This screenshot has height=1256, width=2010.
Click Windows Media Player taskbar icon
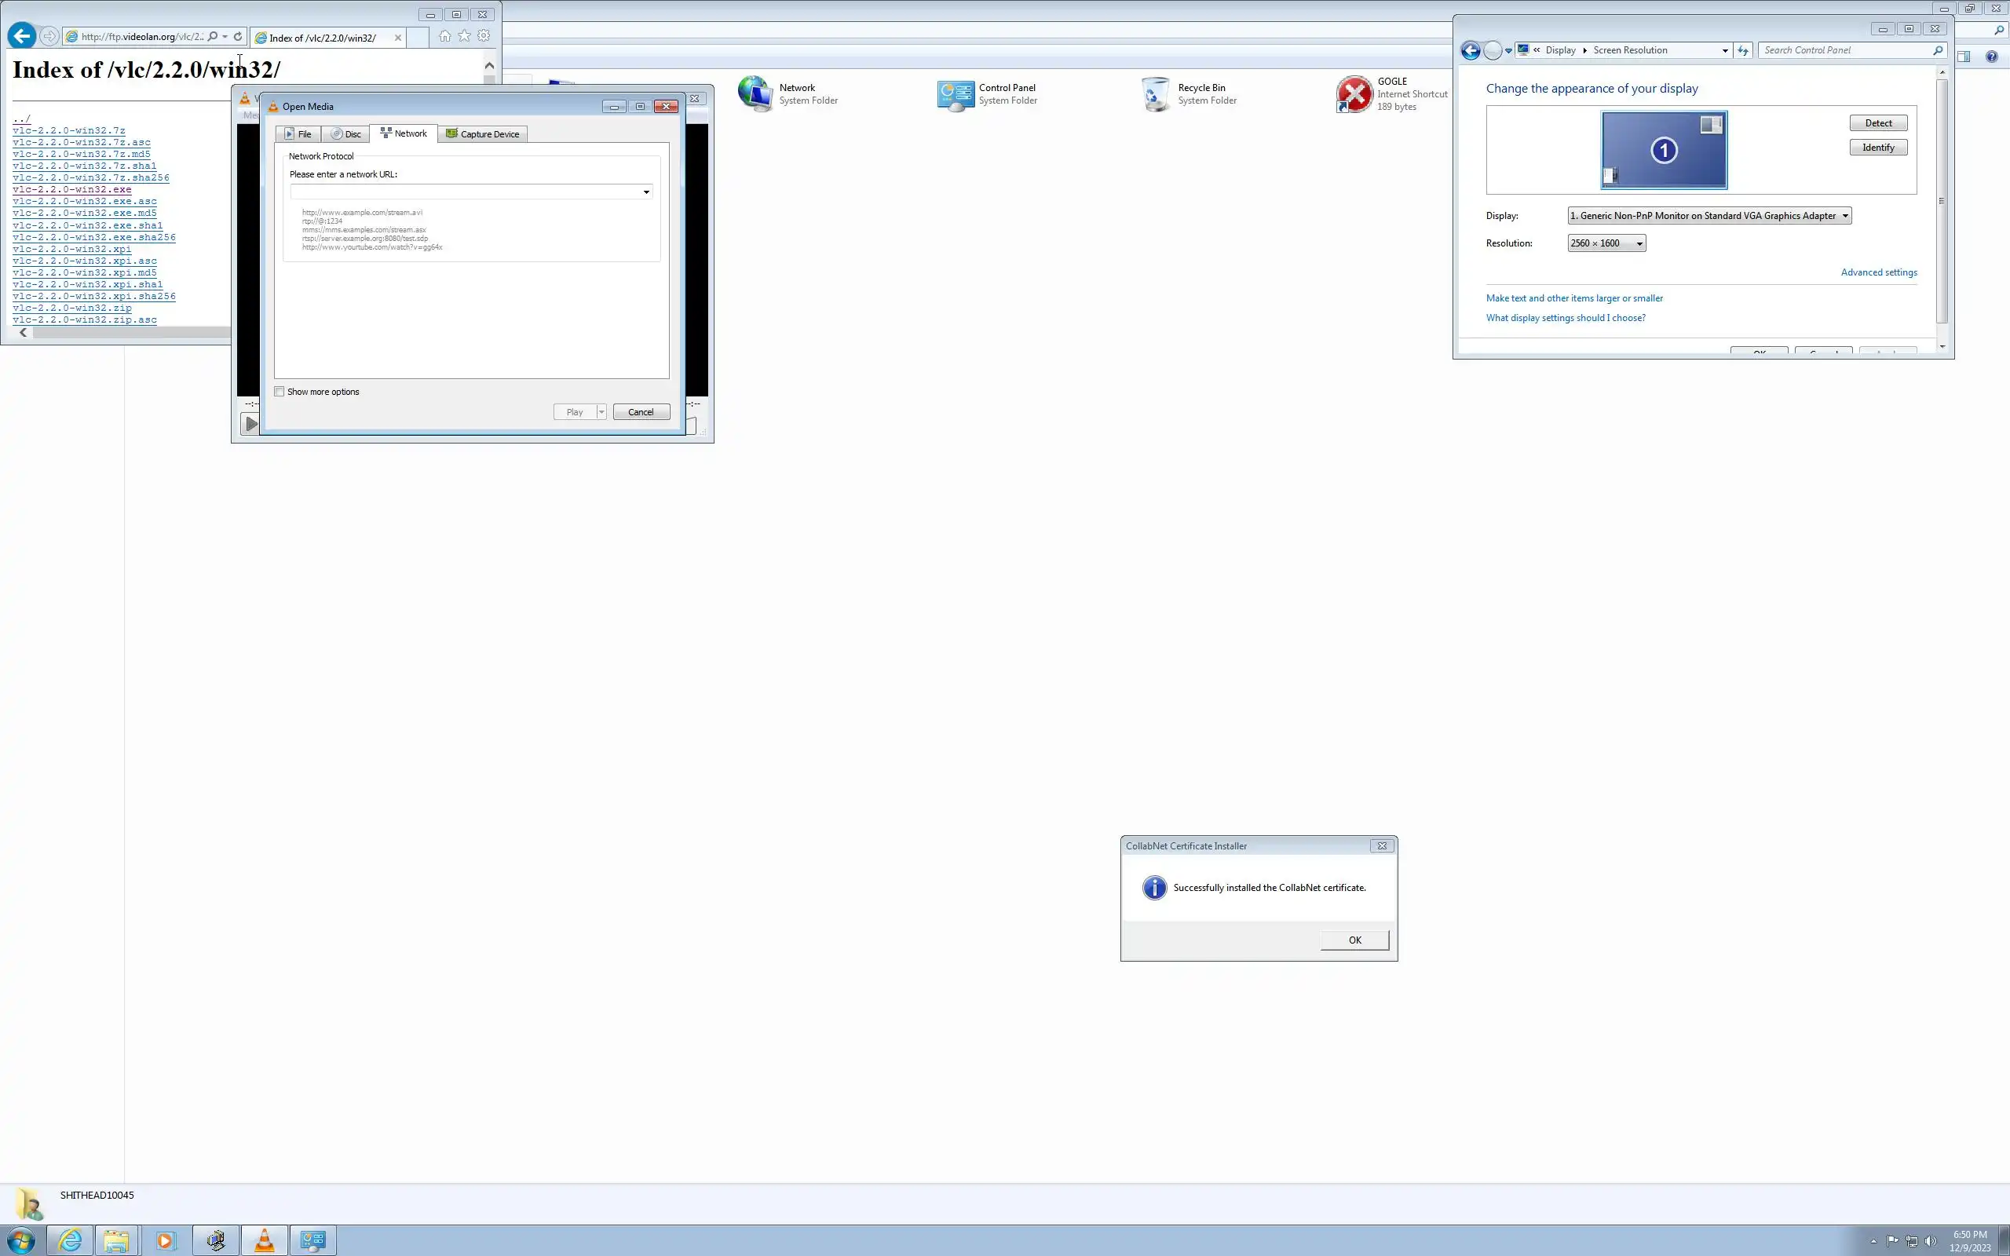click(x=166, y=1240)
